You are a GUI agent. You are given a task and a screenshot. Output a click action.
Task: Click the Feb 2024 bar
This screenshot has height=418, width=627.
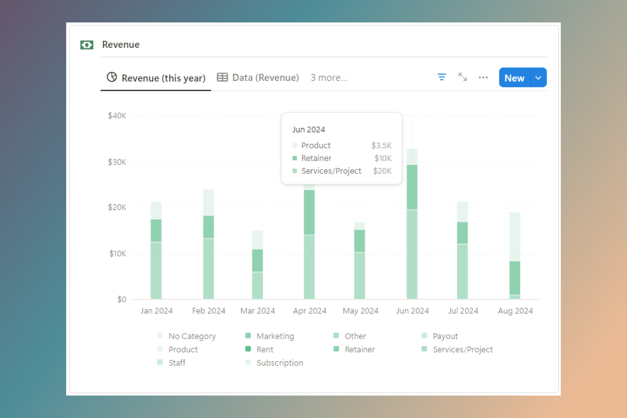pos(209,244)
